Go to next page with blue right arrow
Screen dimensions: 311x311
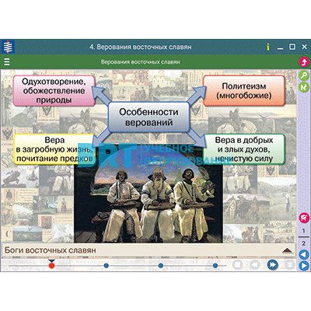coord(304,266)
